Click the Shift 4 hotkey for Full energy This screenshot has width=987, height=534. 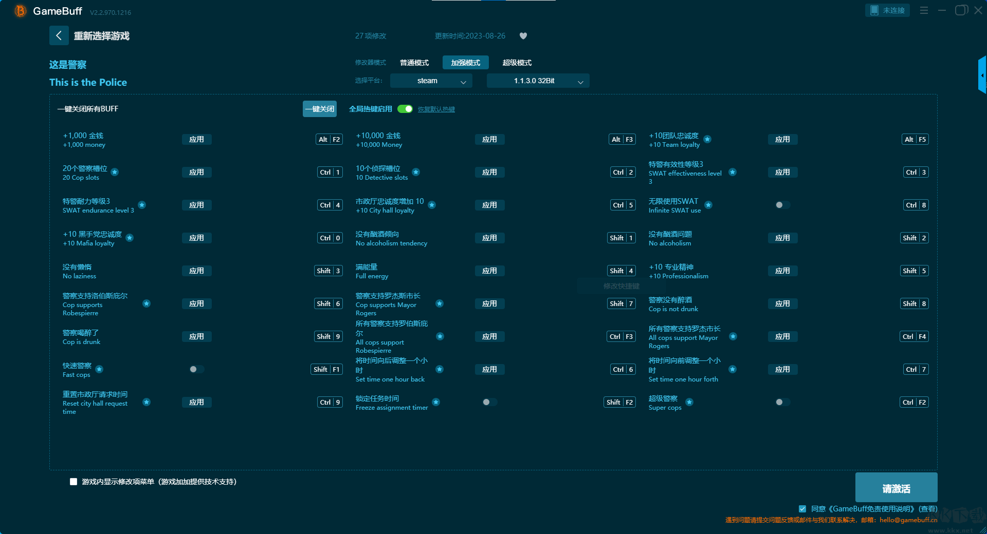pyautogui.click(x=622, y=271)
